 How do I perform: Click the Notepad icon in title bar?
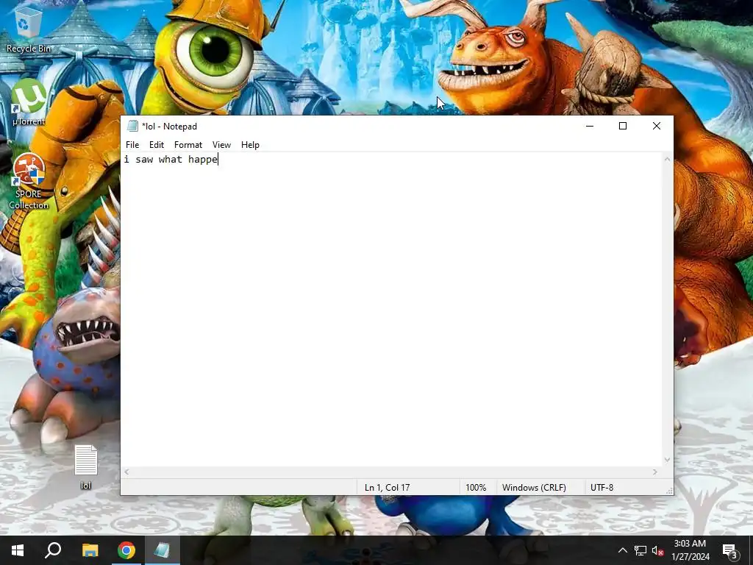coord(132,126)
